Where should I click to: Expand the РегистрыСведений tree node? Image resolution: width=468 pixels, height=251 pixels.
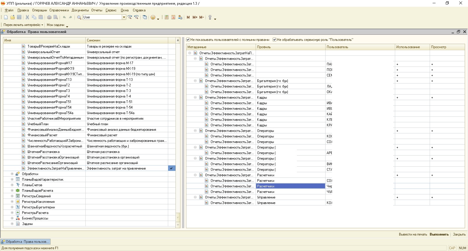point(12,196)
